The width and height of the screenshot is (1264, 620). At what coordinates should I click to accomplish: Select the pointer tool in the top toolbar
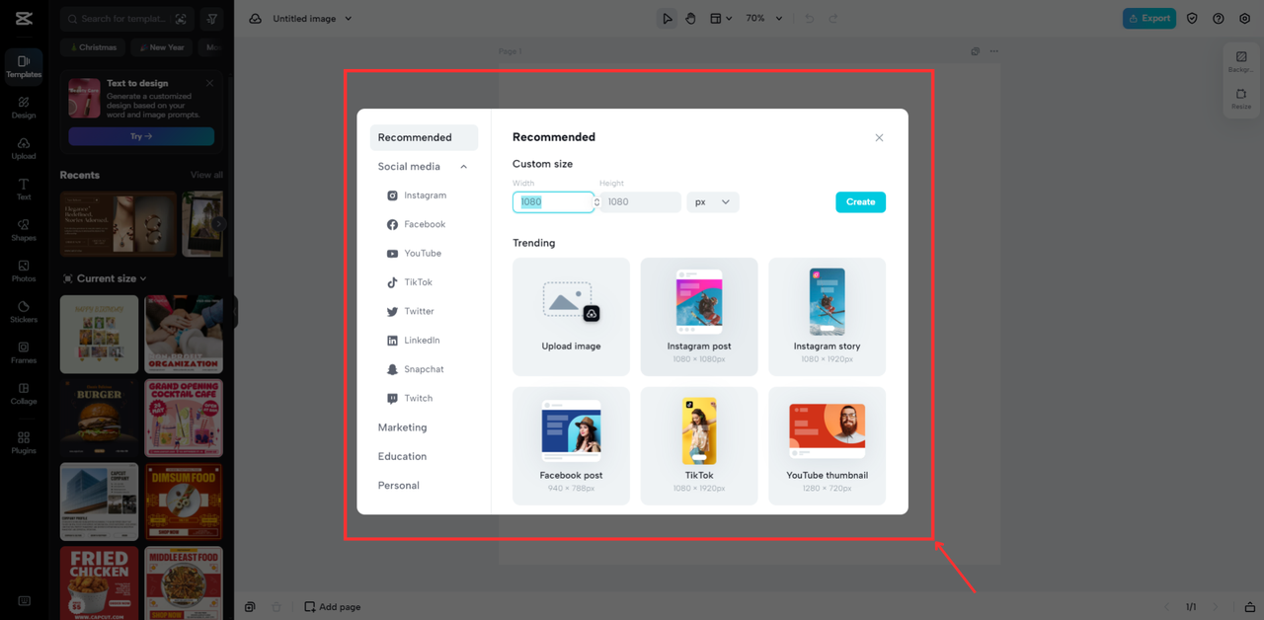(x=668, y=19)
